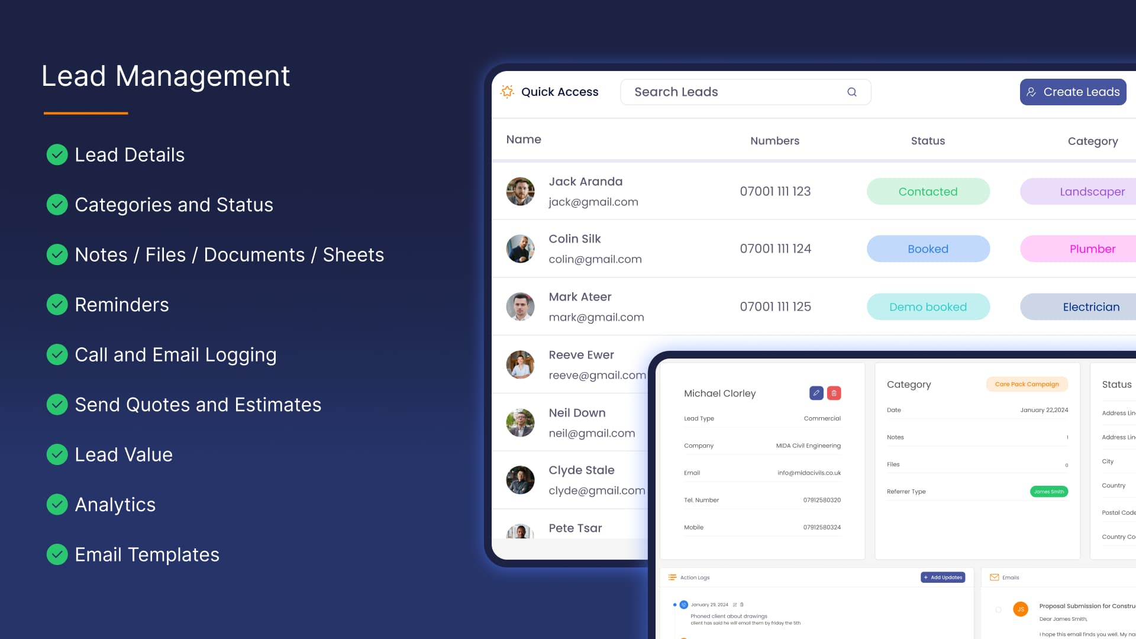Click the Emails envelope icon
This screenshot has width=1136, height=639.
click(x=994, y=577)
